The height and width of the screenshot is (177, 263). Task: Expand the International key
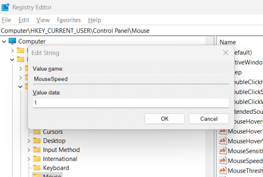coord(28,159)
